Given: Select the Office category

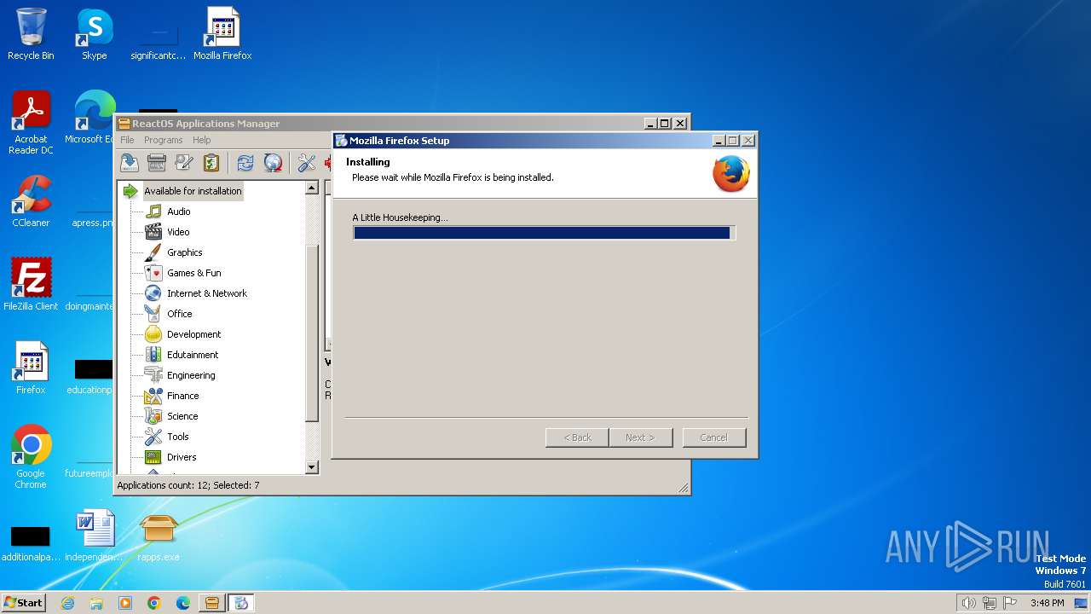Looking at the screenshot, I should [x=179, y=314].
